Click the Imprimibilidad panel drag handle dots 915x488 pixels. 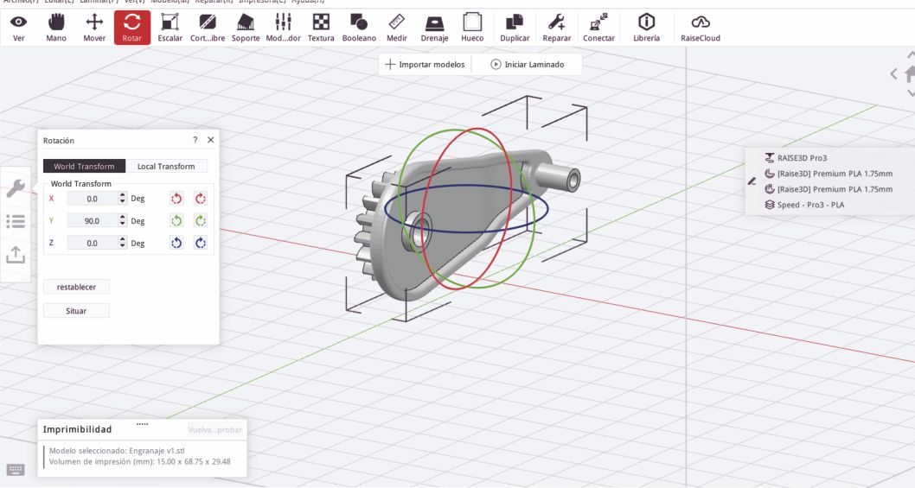(x=142, y=424)
